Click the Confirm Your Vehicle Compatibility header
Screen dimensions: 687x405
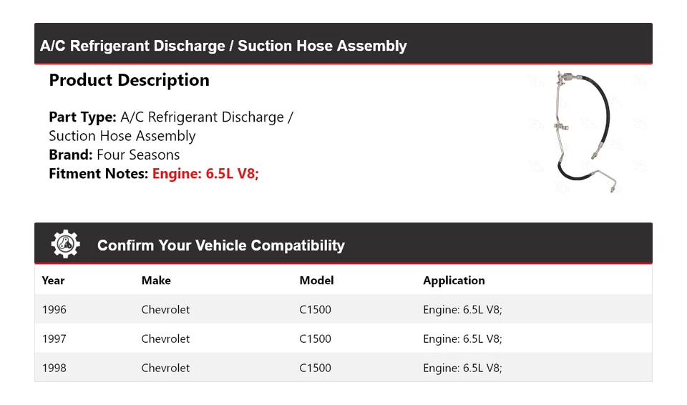click(220, 245)
